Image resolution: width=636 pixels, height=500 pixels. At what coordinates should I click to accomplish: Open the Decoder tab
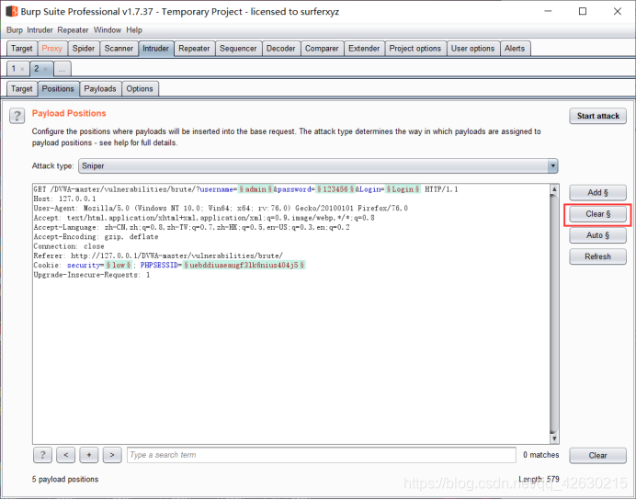[x=280, y=49]
